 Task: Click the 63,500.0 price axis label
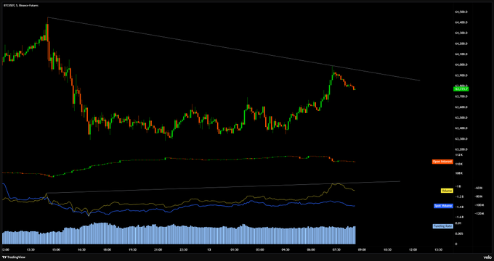461,118
